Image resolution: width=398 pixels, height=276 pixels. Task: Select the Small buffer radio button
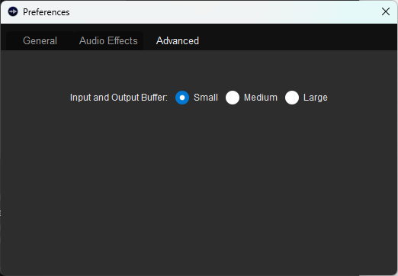tap(182, 98)
